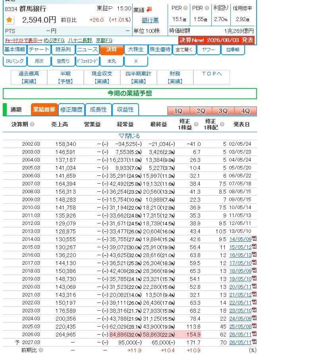311x354 pixels.
Task: Click the help icon beside 修正1株配
Action: point(222,124)
